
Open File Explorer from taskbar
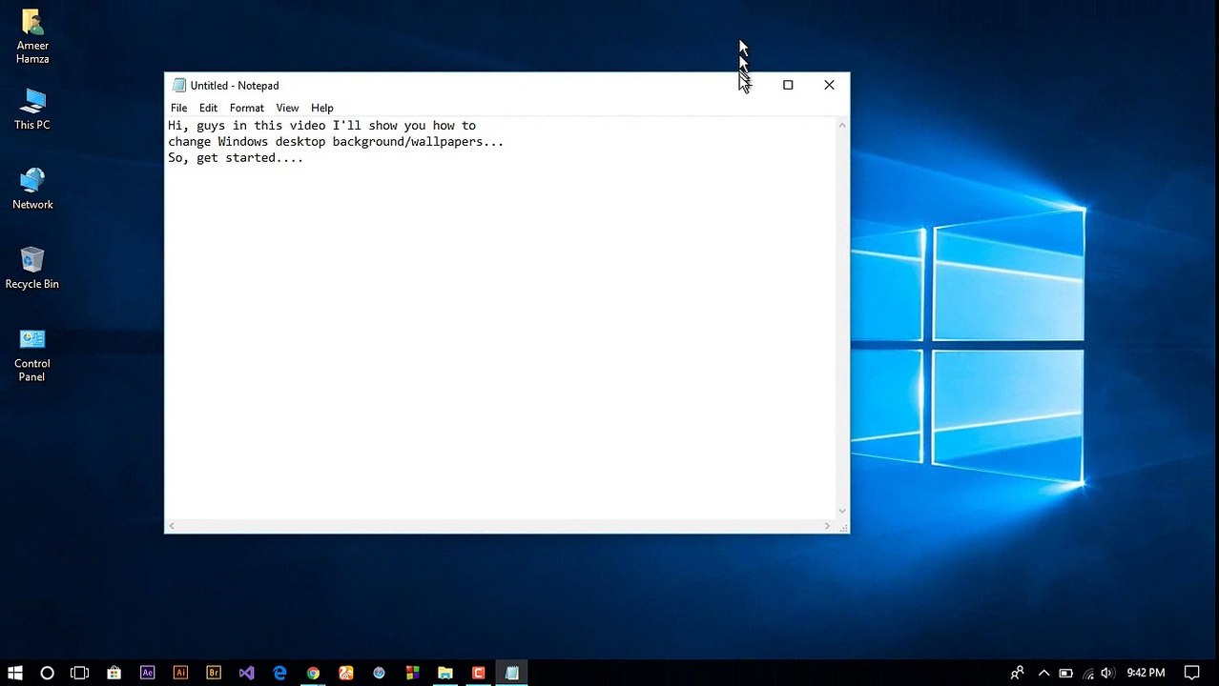[445, 673]
